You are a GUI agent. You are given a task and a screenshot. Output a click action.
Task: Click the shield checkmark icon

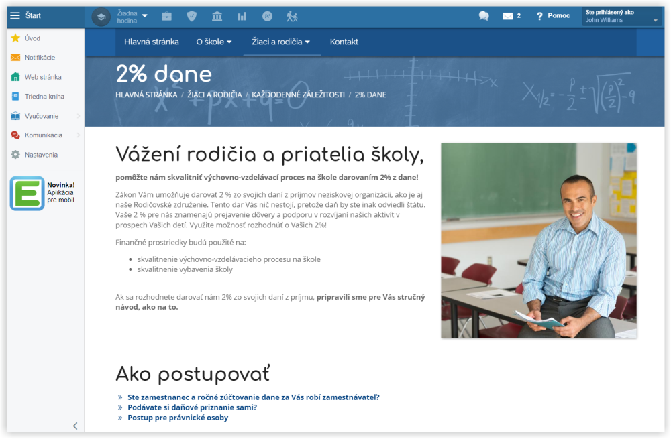[192, 17]
